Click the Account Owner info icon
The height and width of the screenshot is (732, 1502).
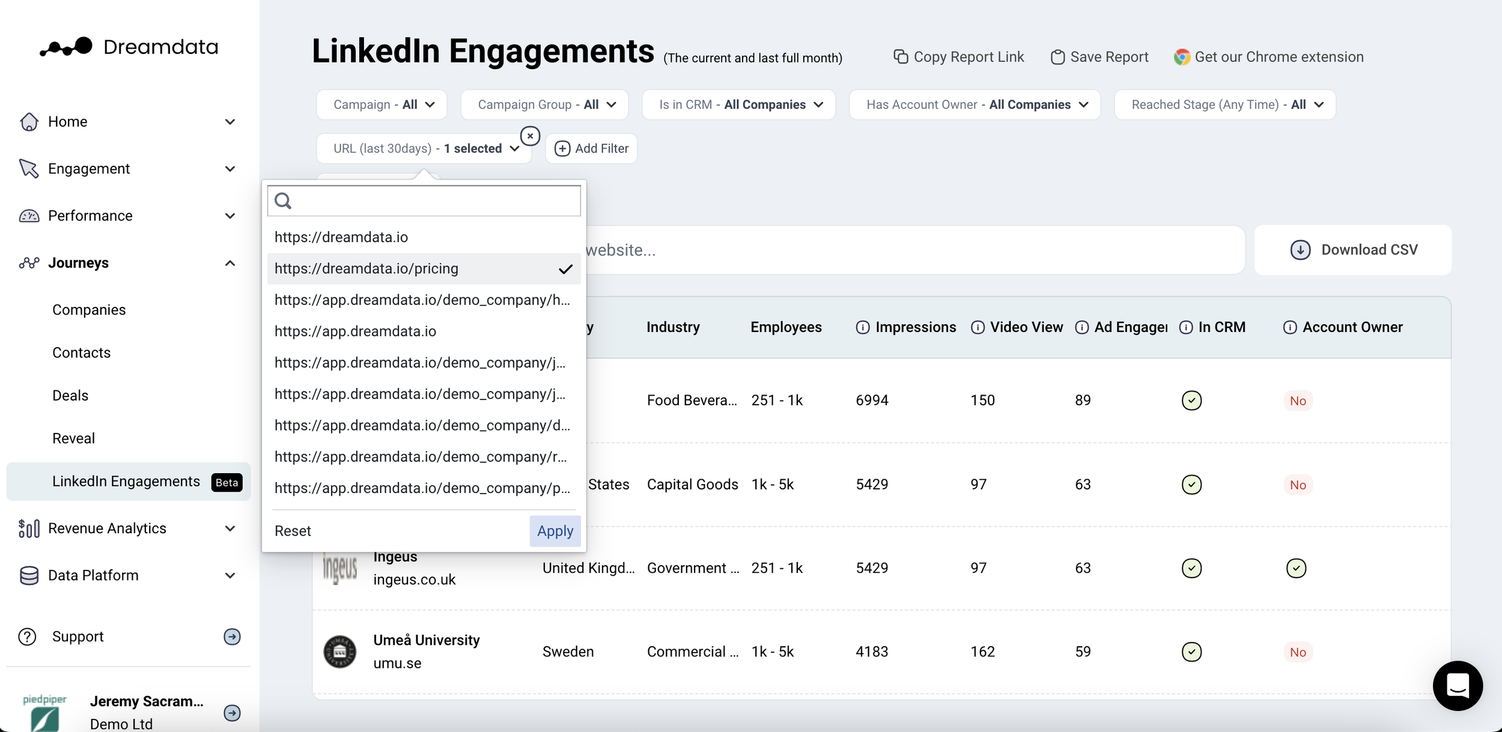1289,327
